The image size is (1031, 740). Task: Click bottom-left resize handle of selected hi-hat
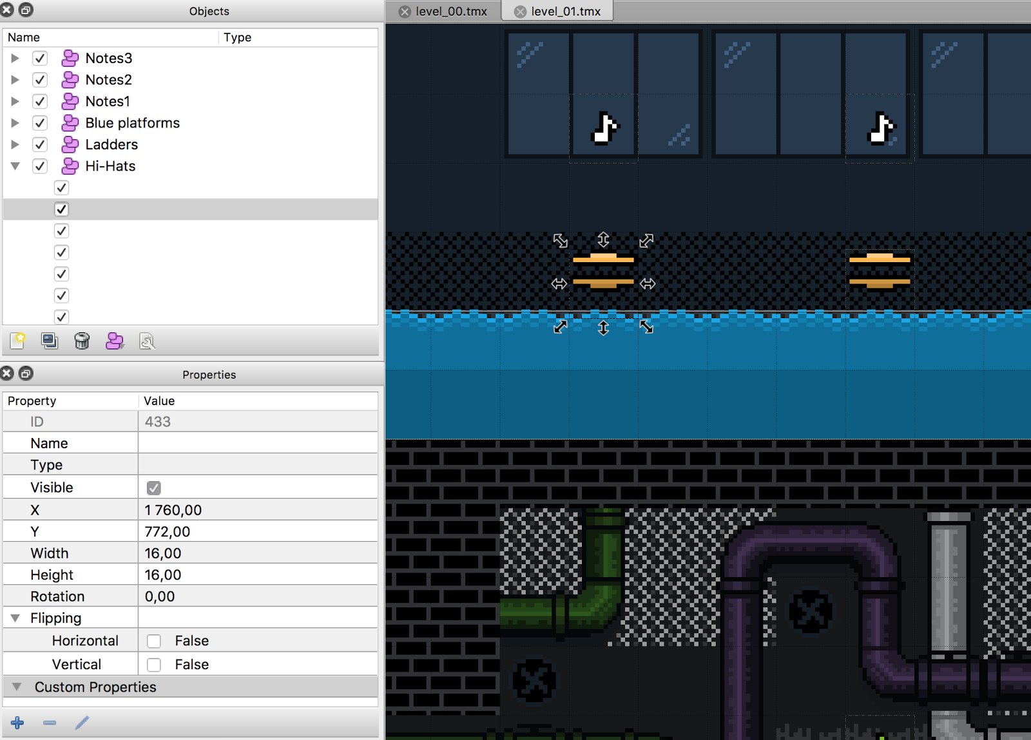[561, 327]
